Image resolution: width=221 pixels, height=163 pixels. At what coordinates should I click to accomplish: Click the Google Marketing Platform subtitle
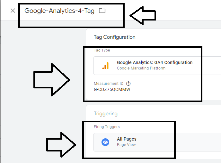(141, 68)
